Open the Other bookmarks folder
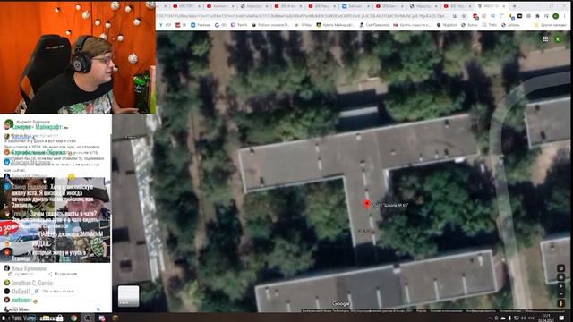The width and height of the screenshot is (573, 322). click(551, 25)
